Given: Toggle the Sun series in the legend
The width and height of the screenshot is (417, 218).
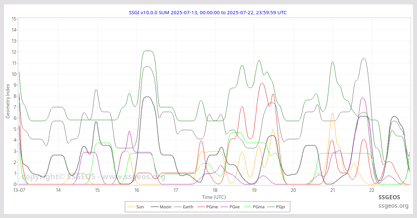Looking at the screenshot, I should point(136,207).
